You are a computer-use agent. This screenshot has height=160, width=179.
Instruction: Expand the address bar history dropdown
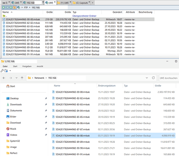147,78
